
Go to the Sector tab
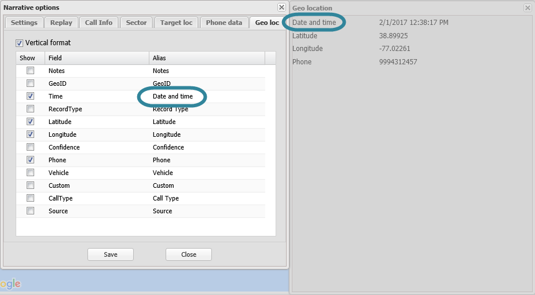137,23
